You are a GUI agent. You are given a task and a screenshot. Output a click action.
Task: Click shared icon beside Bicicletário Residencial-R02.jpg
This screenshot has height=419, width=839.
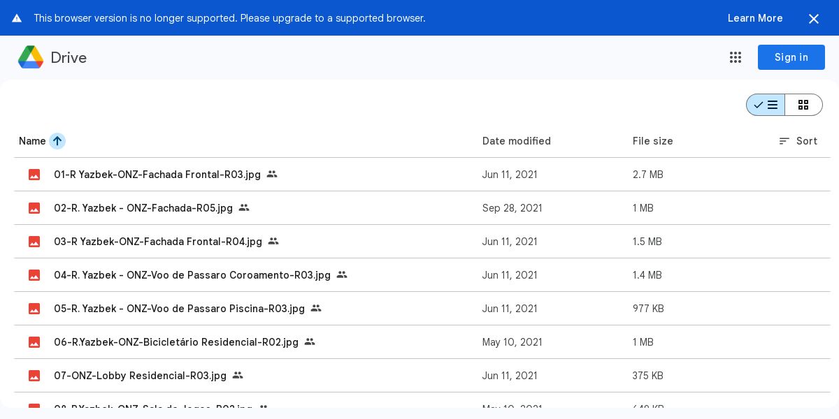tap(310, 341)
